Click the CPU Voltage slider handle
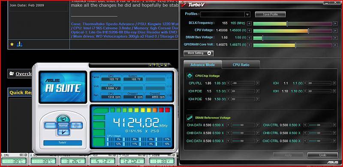The image size is (343, 167). (x=308, y=31)
